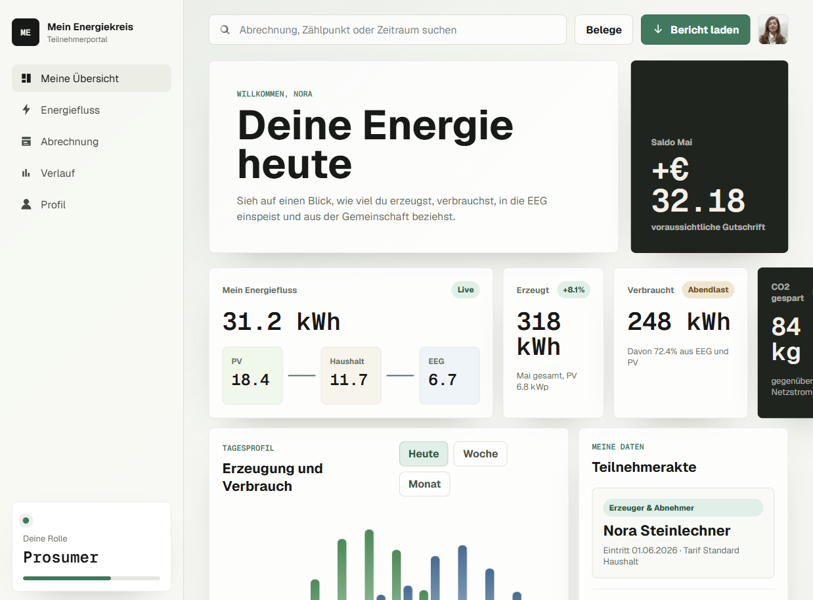813x600 pixels.
Task: Open the Abrechnung section
Action: tap(91, 141)
